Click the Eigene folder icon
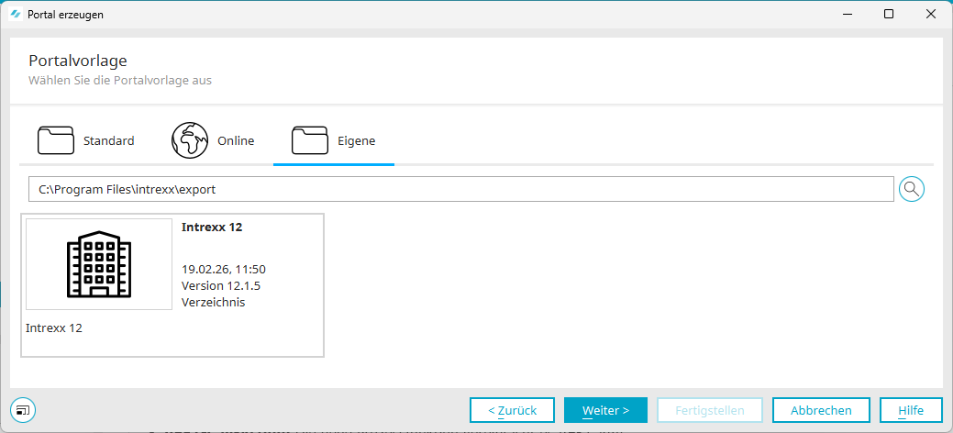 310,140
